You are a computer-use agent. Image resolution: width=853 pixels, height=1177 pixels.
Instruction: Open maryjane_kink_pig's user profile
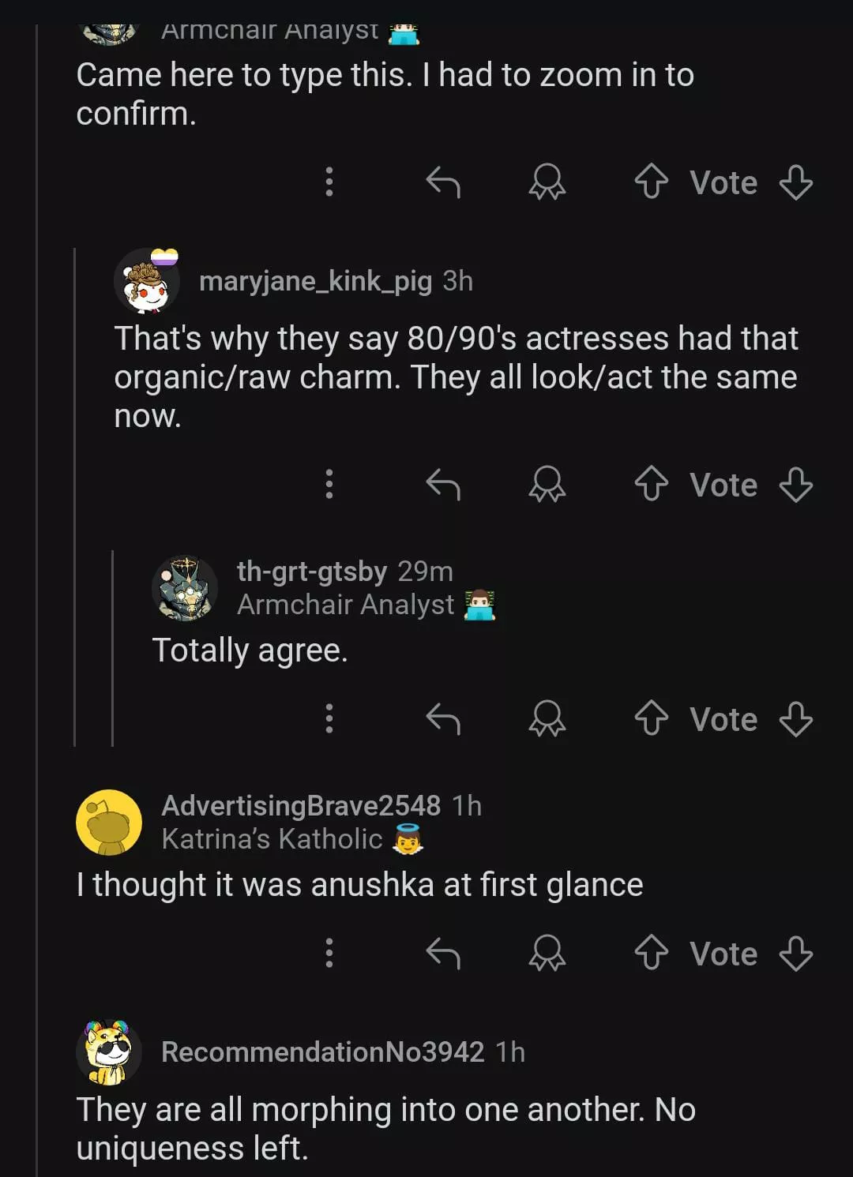click(315, 281)
